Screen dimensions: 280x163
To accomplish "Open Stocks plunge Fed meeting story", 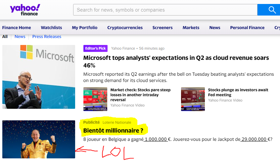I will pyautogui.click(x=238, y=92).
